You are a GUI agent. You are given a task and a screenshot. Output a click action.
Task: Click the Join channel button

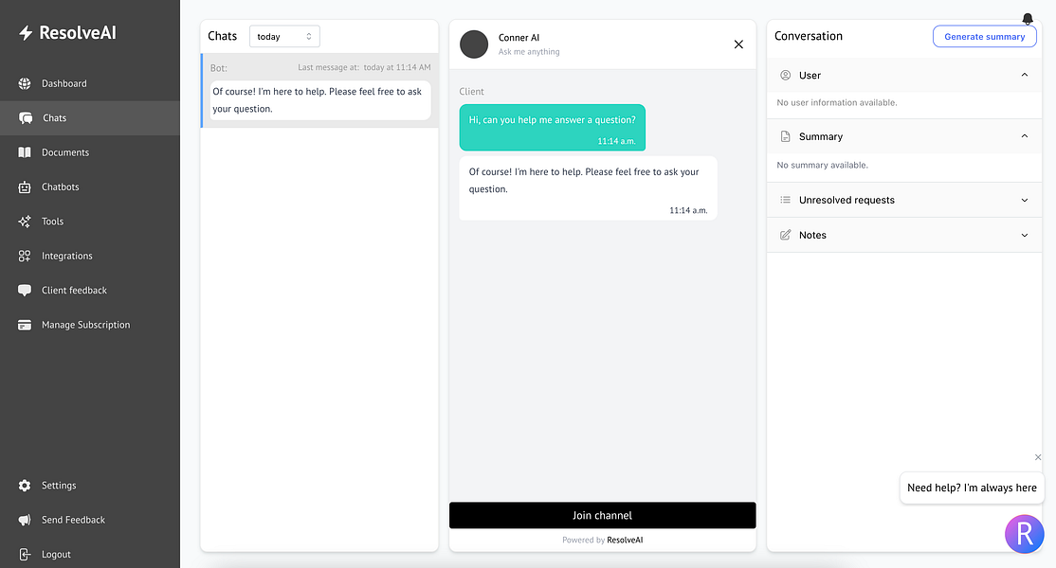[602, 516]
